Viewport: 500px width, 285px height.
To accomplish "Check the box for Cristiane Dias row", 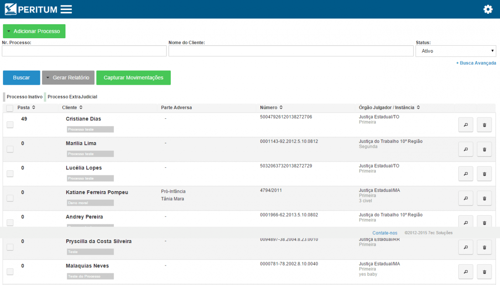I will coord(10,125).
